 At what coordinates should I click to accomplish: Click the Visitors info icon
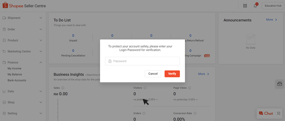click(x=145, y=88)
